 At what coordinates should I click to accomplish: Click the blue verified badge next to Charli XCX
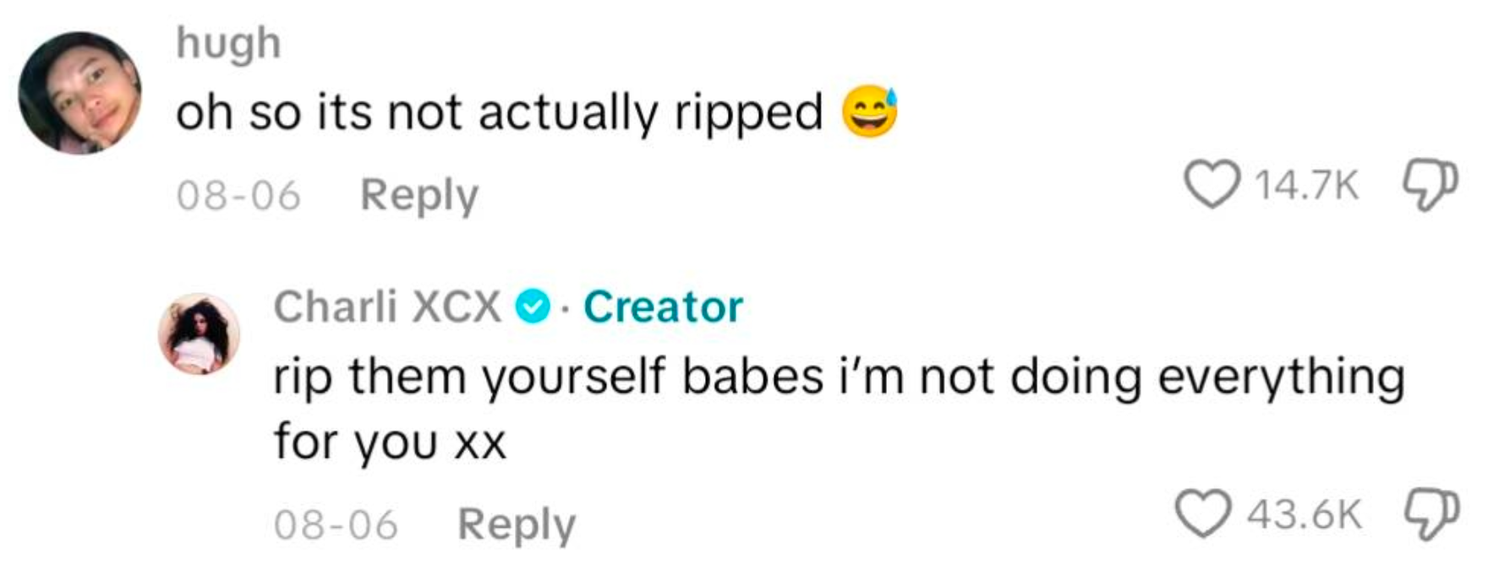[x=533, y=307]
